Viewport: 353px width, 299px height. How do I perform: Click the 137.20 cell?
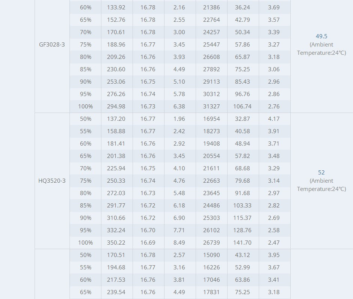point(117,119)
